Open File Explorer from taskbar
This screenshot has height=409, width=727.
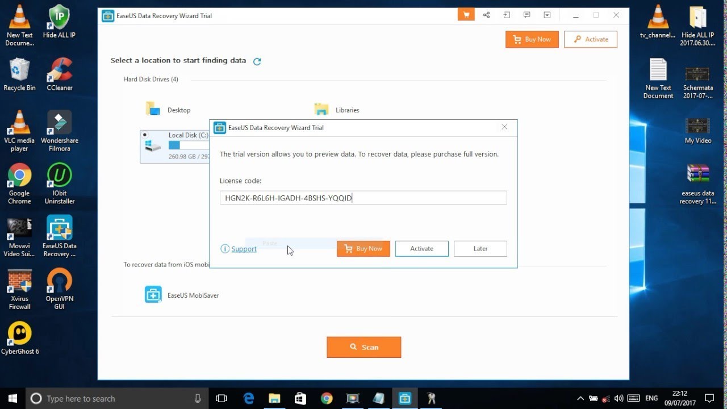[274, 398]
